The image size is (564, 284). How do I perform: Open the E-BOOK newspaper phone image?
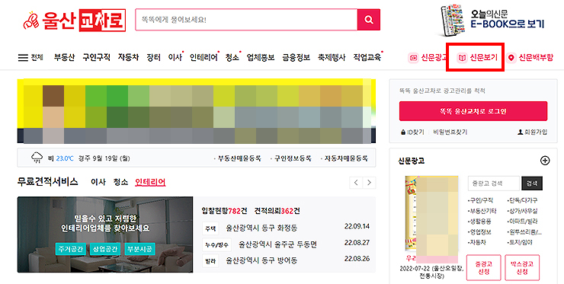pos(453,21)
